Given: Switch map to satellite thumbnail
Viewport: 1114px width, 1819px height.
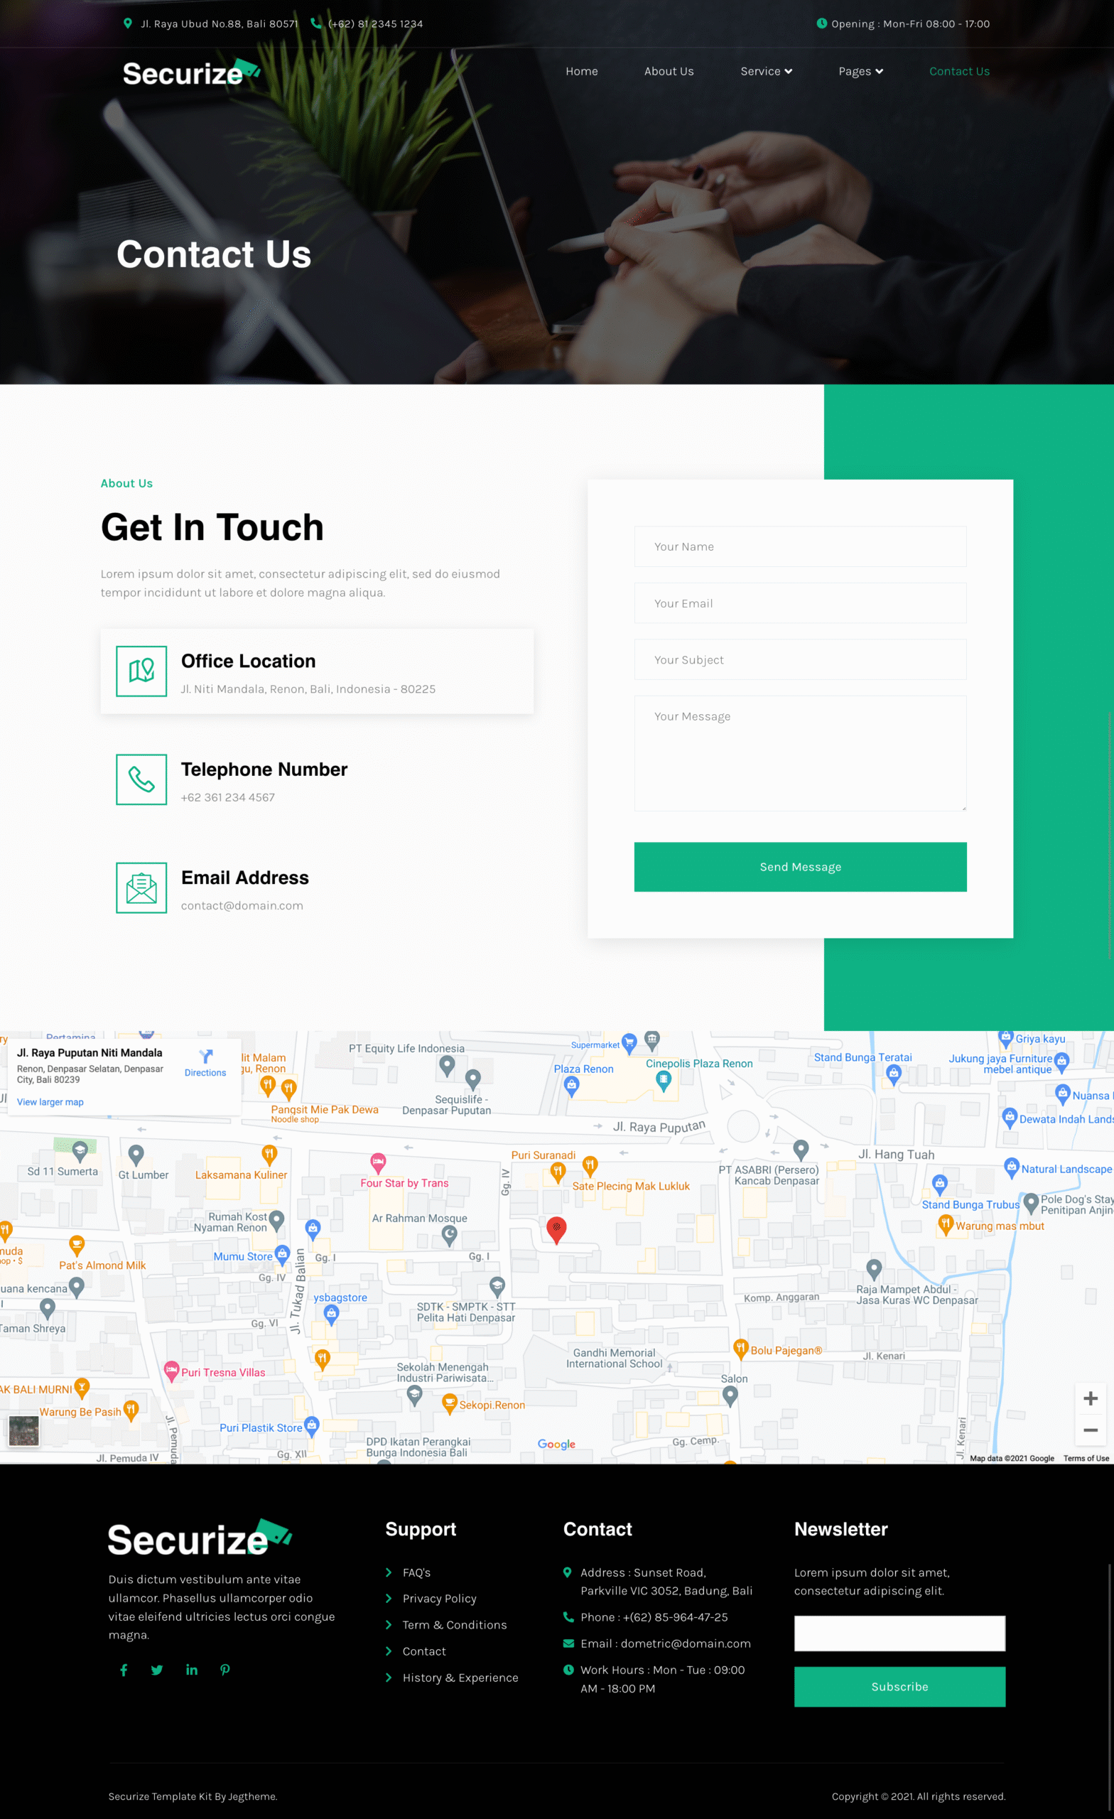Looking at the screenshot, I should point(23,1431).
